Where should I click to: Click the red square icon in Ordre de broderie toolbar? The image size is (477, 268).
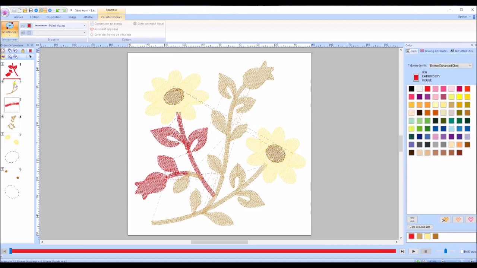click(x=30, y=51)
